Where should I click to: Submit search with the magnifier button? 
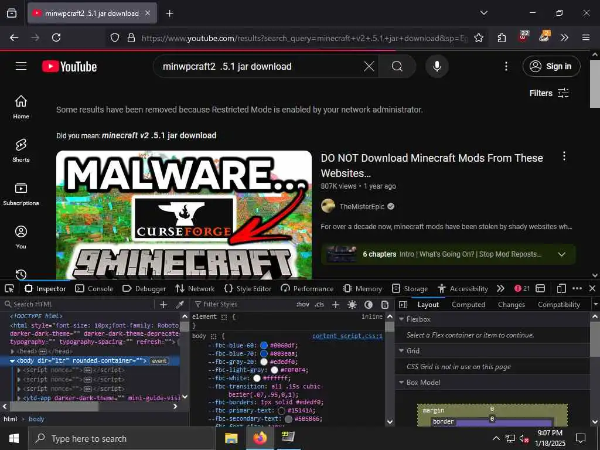coord(397,67)
